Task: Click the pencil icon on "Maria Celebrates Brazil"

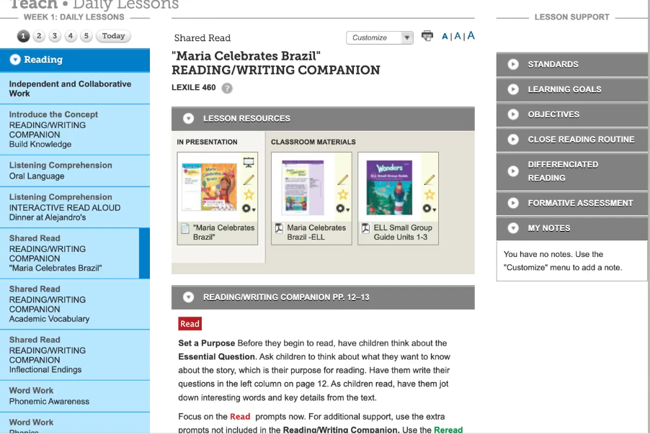Action: pos(248,181)
